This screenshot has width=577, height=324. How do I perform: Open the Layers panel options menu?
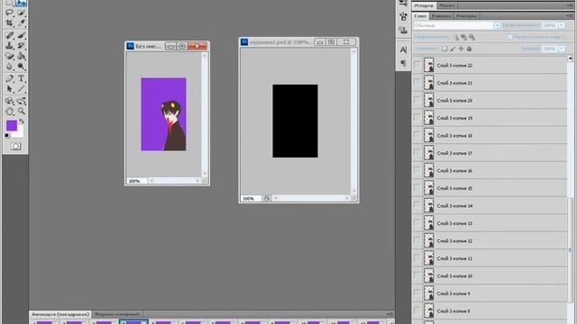click(571, 16)
